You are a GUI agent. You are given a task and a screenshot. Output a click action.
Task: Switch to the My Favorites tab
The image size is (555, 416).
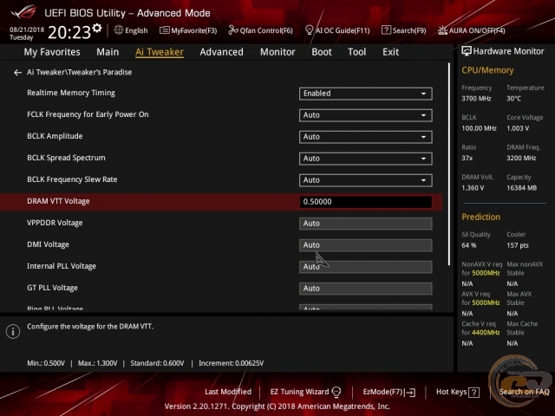(52, 52)
